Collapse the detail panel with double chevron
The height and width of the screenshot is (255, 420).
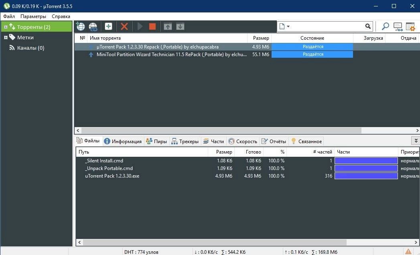[416, 141]
